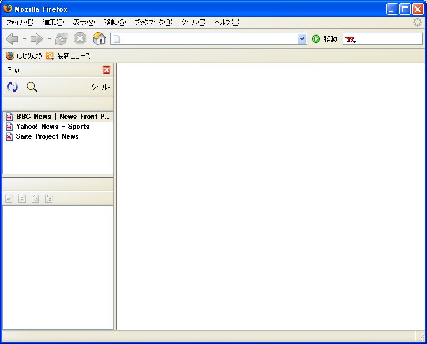Viewport: 427px width, 344px height.
Task: Select the Sage Project News feed
Action: [58, 136]
